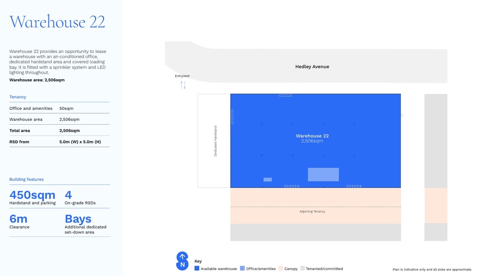
Task: Click the Tenancy section heading
Action: [18, 97]
